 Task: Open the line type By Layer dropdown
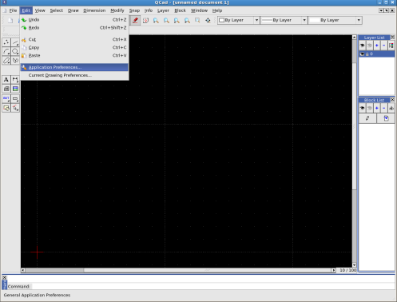[335, 20]
